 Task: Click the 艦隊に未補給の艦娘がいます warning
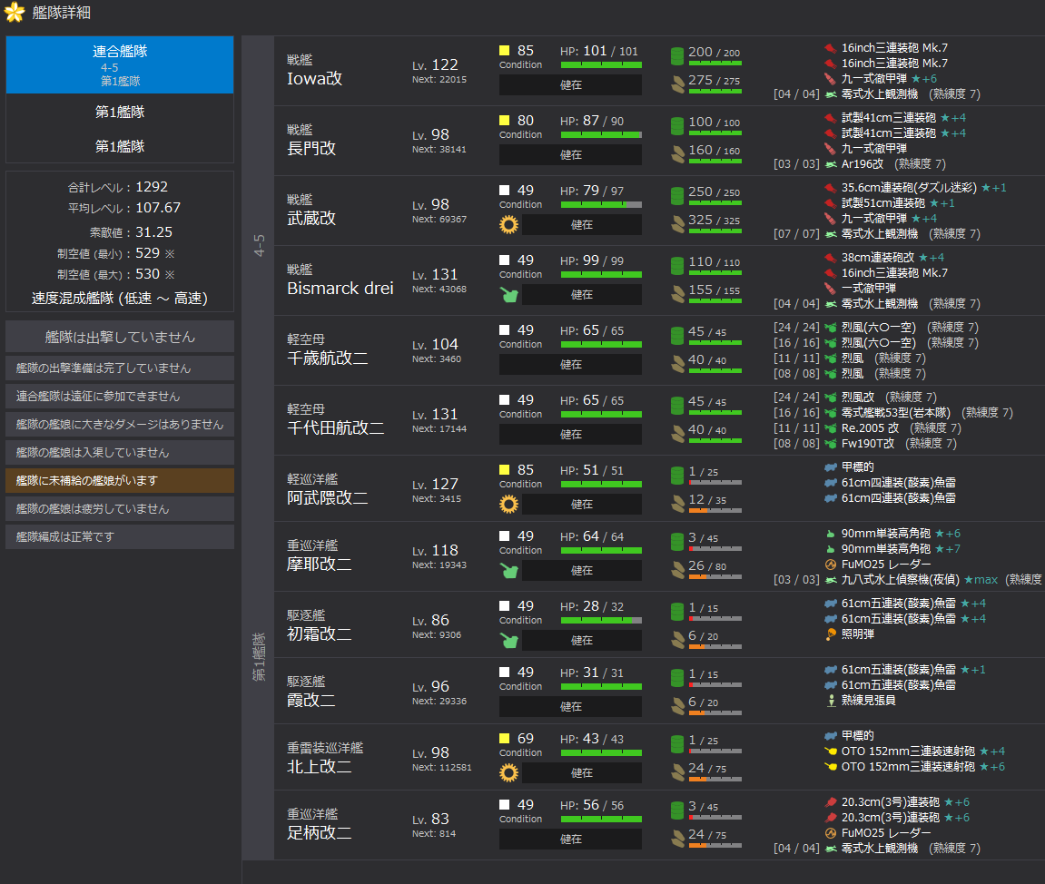click(120, 480)
